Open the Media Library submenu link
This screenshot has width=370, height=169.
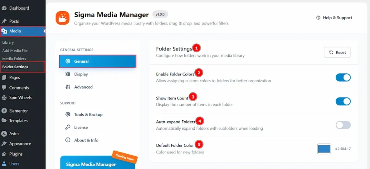point(8,42)
